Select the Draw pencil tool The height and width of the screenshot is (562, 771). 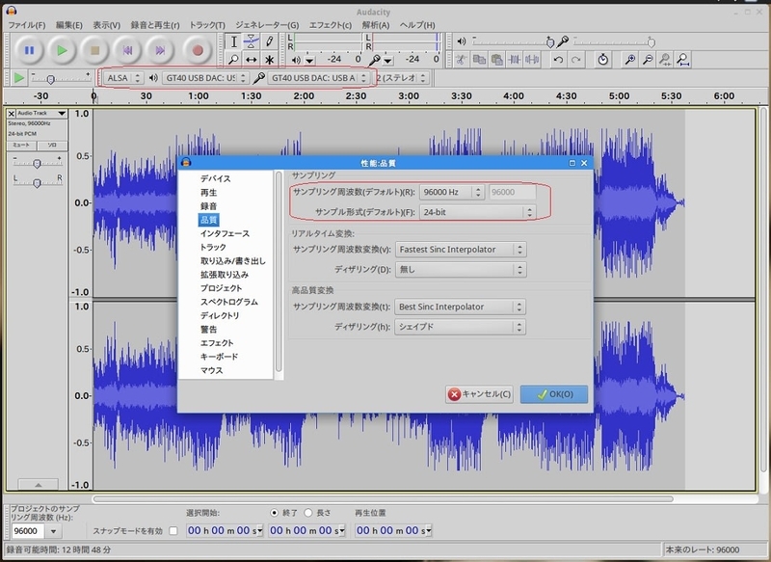pos(269,41)
